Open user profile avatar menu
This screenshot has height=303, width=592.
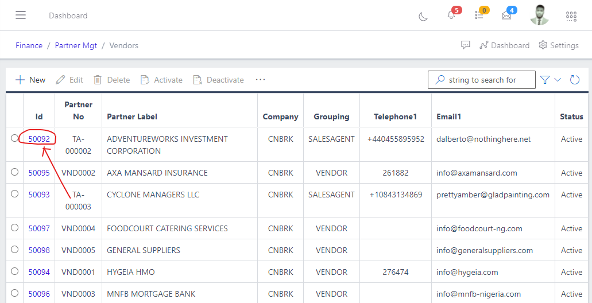[539, 15]
